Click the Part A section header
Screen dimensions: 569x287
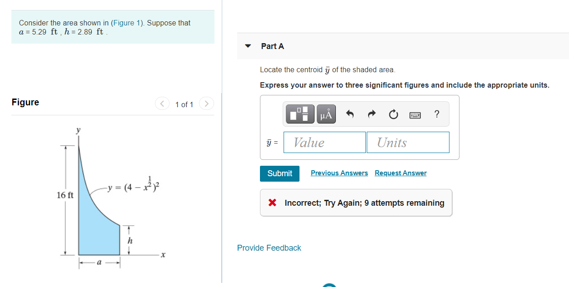click(x=272, y=46)
